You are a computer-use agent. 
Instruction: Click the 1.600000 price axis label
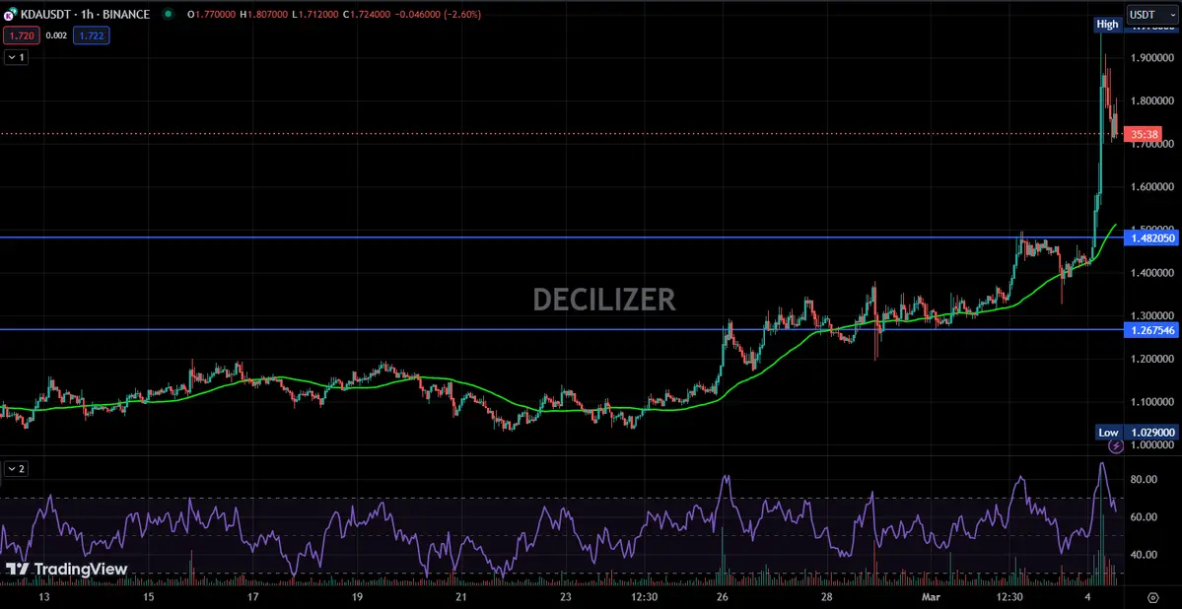click(x=1153, y=187)
